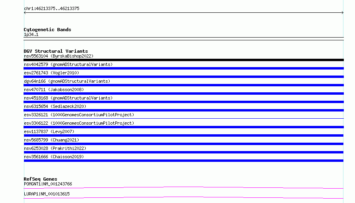
Task: Select the DGV Structural Variants heading
Action: 56,51
